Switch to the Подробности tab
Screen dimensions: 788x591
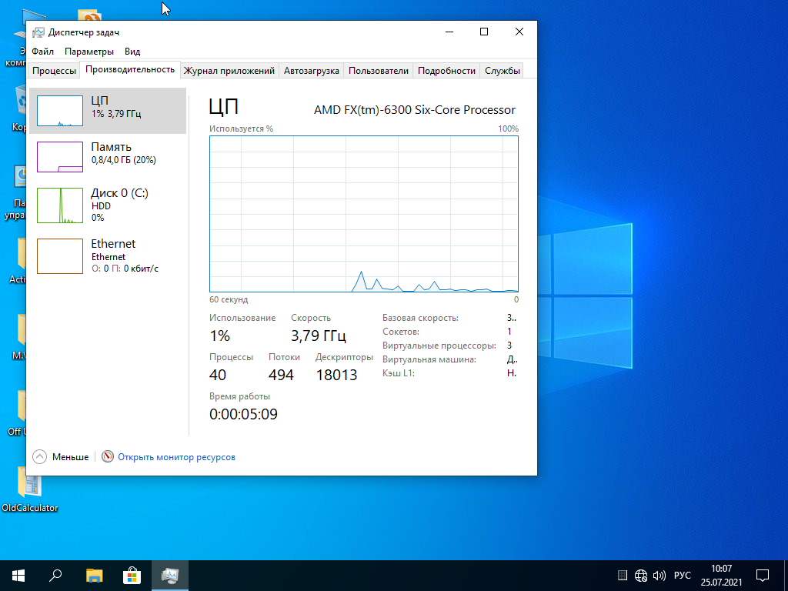446,71
